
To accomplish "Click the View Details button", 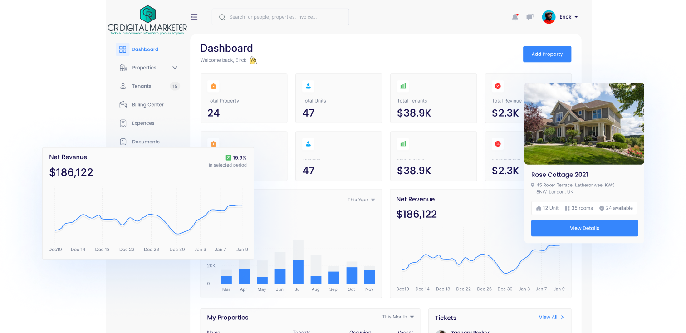I will tap(584, 228).
